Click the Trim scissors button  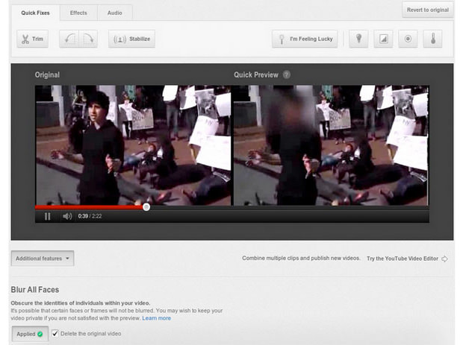[32, 39]
